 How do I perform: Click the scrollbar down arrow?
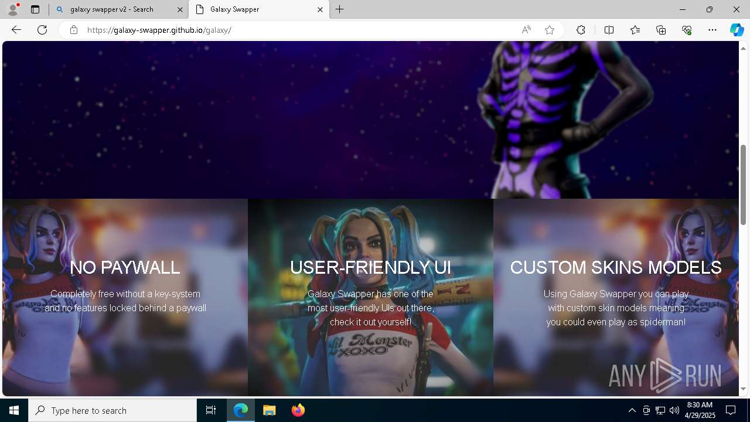pyautogui.click(x=743, y=389)
